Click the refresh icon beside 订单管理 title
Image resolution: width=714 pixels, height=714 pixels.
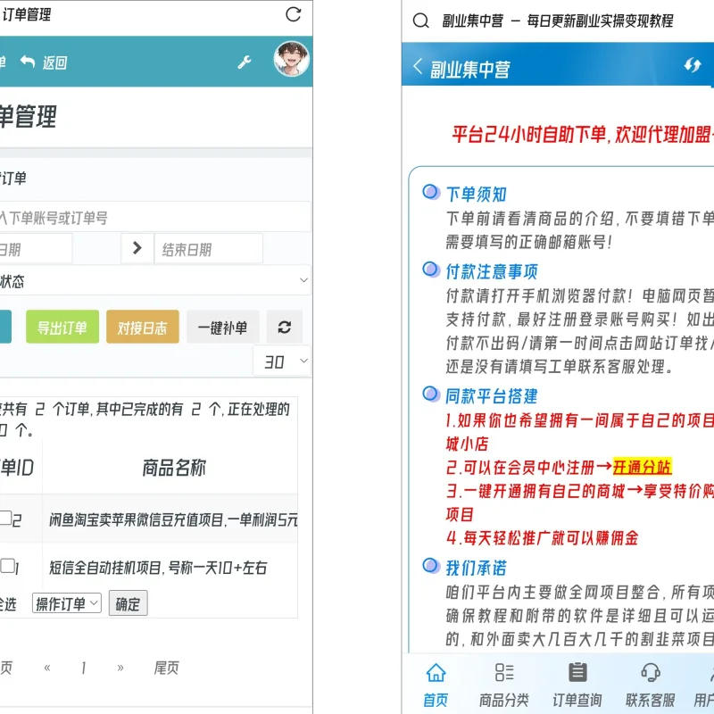click(x=294, y=14)
